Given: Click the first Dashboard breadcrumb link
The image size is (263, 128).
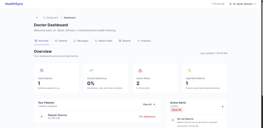Looking at the screenshot, I should coord(52,18).
